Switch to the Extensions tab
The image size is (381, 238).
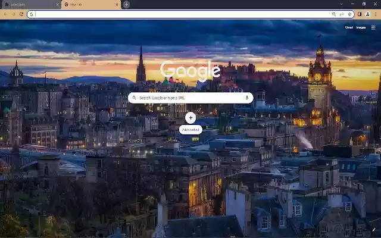(x=31, y=5)
